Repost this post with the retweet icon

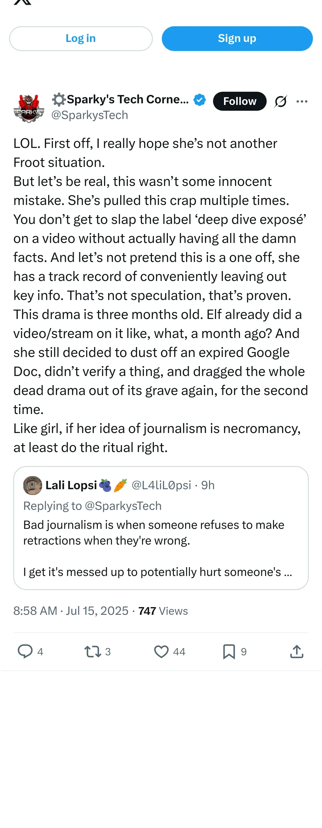[x=93, y=651]
